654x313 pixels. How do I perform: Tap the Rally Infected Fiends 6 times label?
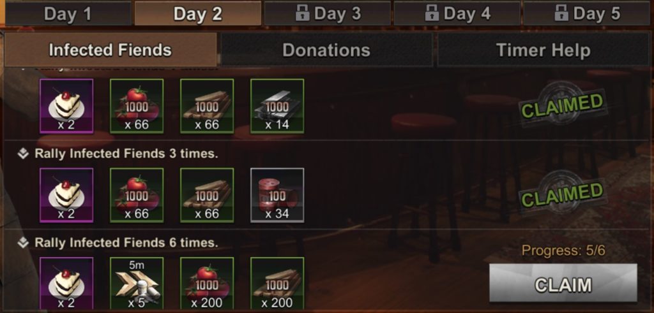(126, 243)
